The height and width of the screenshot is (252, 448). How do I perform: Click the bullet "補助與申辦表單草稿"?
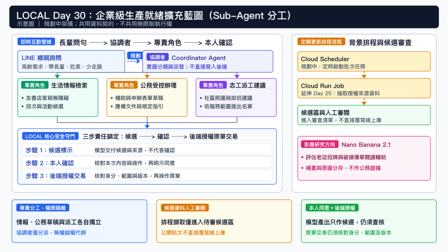point(139,98)
